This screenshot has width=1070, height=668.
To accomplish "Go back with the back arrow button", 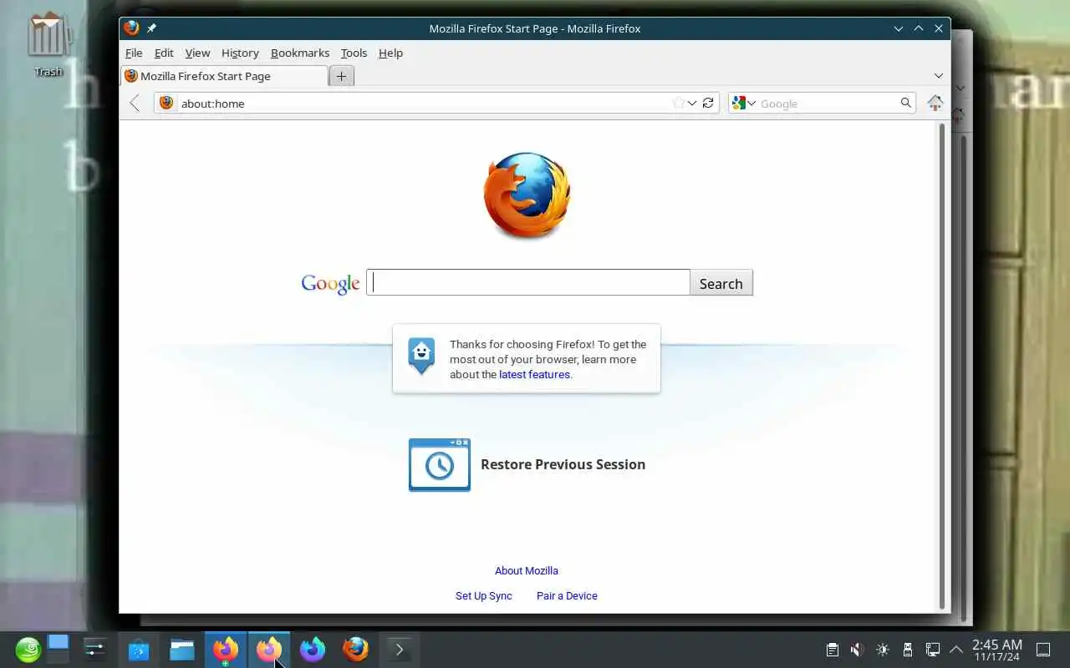I will tap(135, 103).
